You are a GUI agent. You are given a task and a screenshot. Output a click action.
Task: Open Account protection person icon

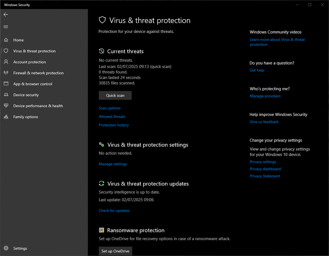coord(6,62)
